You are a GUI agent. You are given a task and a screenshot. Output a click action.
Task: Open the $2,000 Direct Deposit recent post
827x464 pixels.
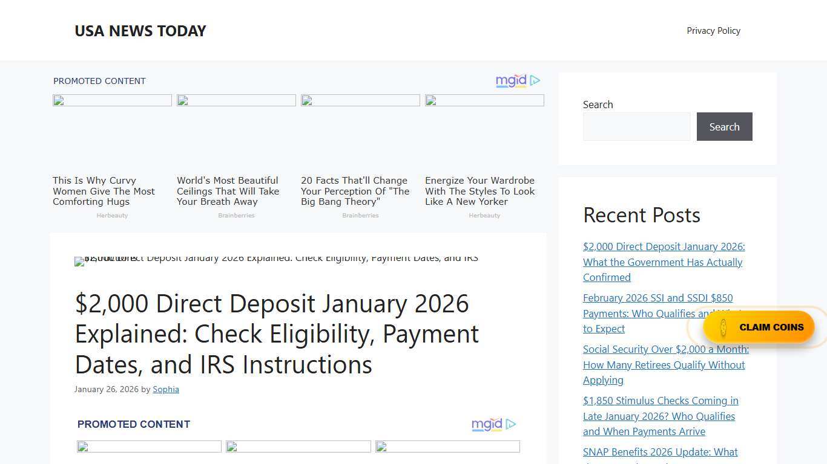pyautogui.click(x=664, y=262)
